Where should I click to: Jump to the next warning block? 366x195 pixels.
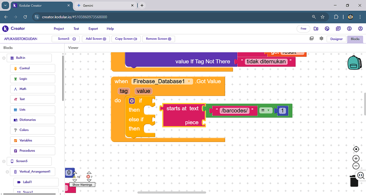click(x=75, y=180)
